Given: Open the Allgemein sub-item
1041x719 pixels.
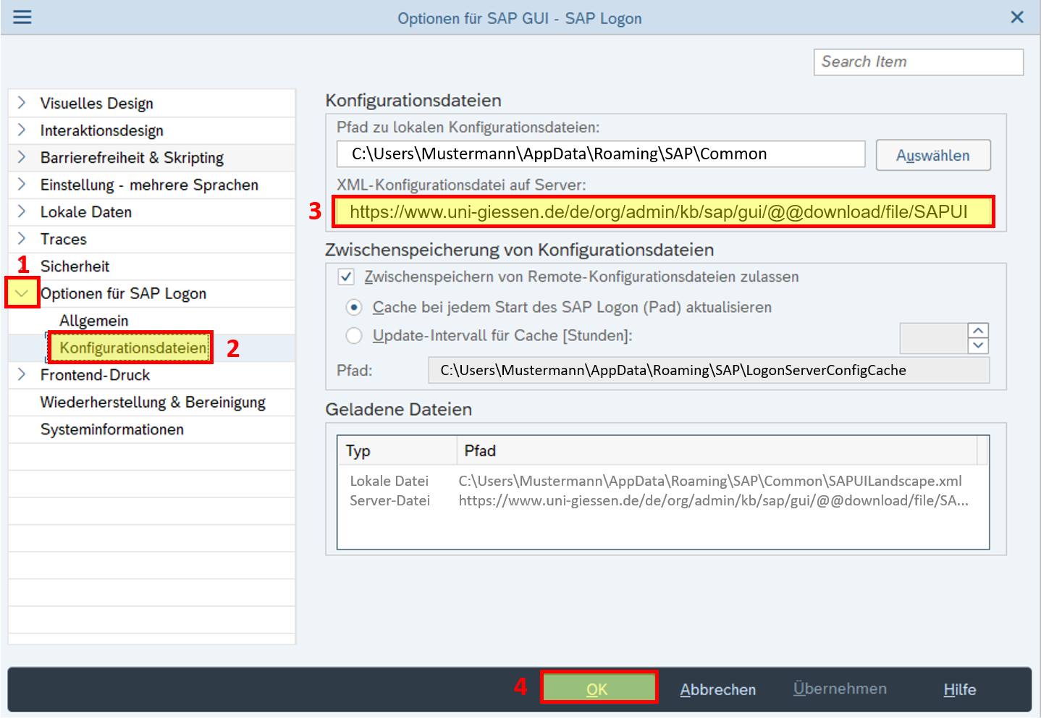Looking at the screenshot, I should [x=94, y=320].
